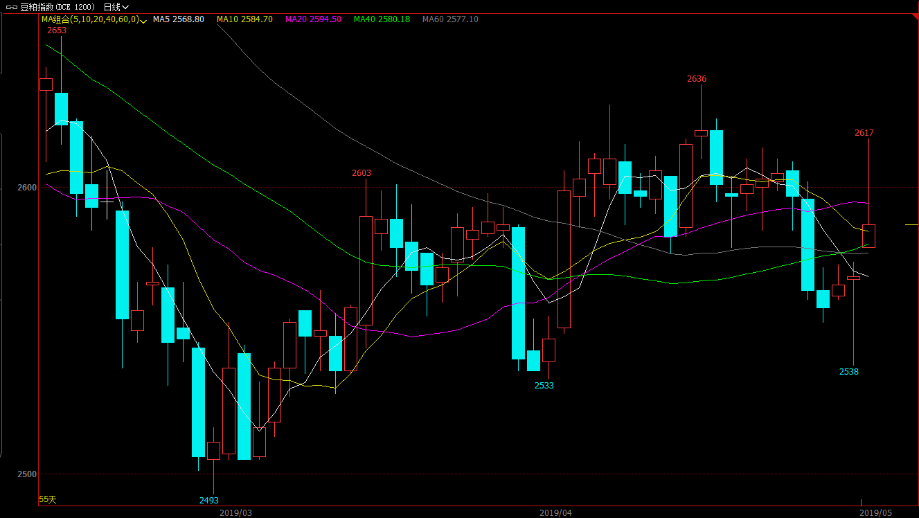Click the 2019/03 date axis label
919x518 pixels.
[x=236, y=513]
